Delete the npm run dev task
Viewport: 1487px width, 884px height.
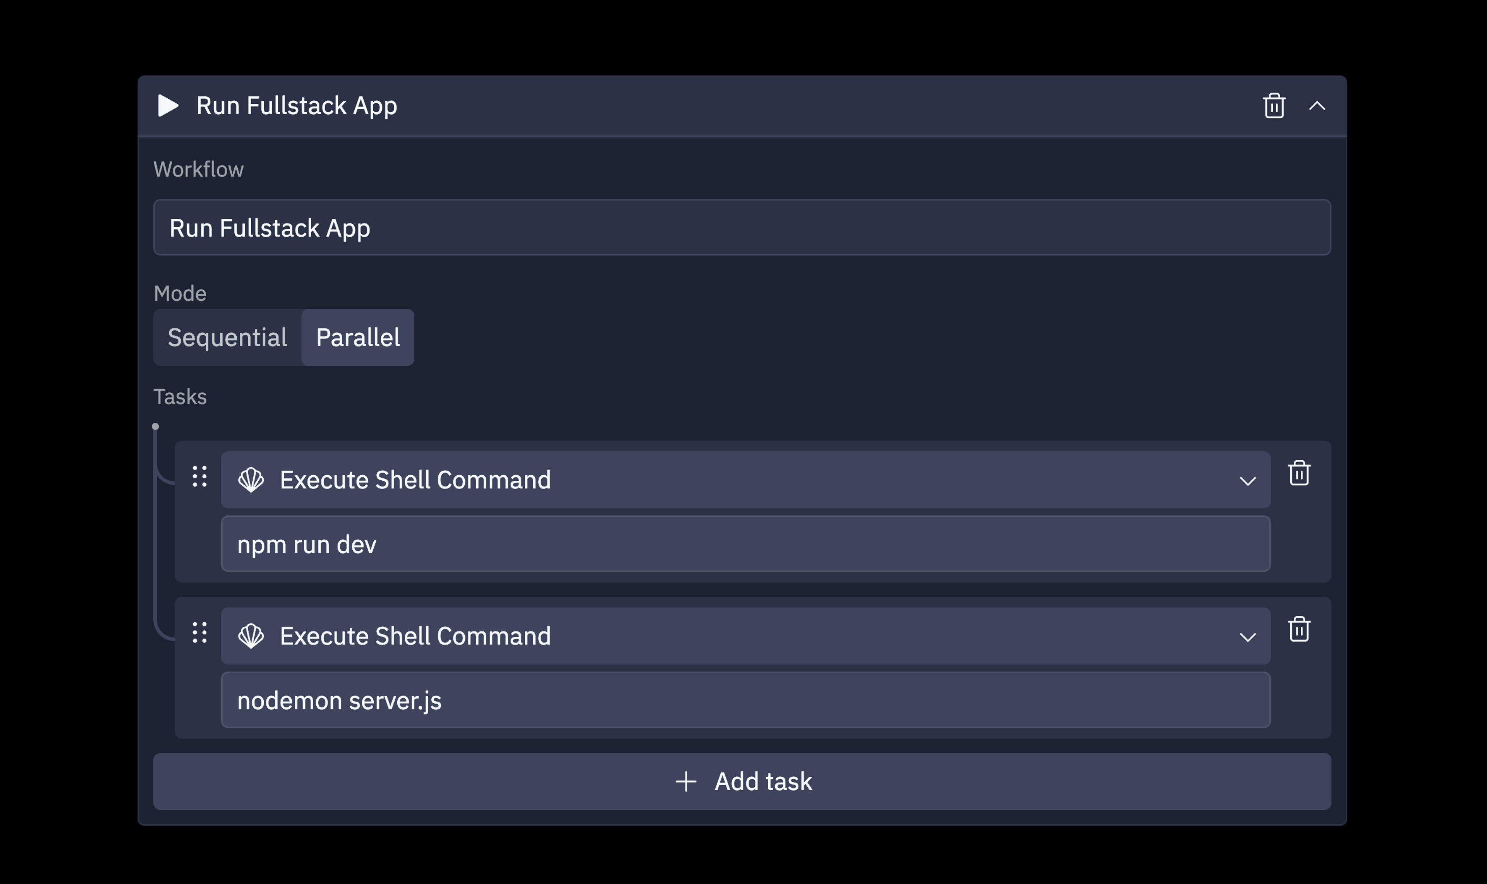(1299, 474)
